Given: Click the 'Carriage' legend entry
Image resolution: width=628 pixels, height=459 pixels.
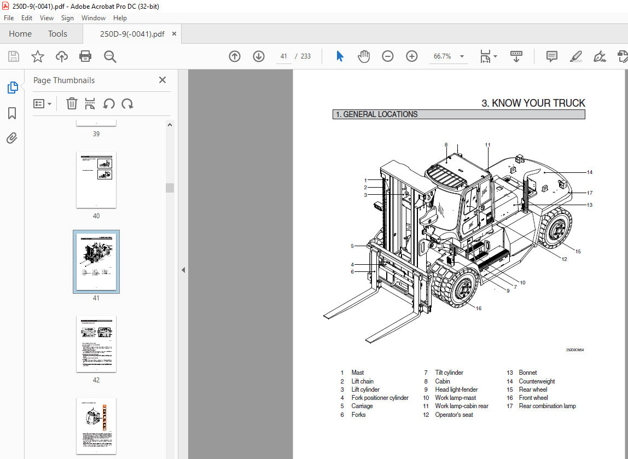Looking at the screenshot, I should (x=362, y=406).
